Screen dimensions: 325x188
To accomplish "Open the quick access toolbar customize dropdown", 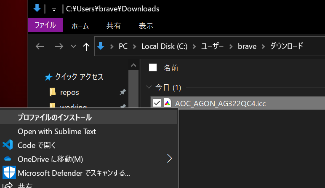I will tap(54, 10).
